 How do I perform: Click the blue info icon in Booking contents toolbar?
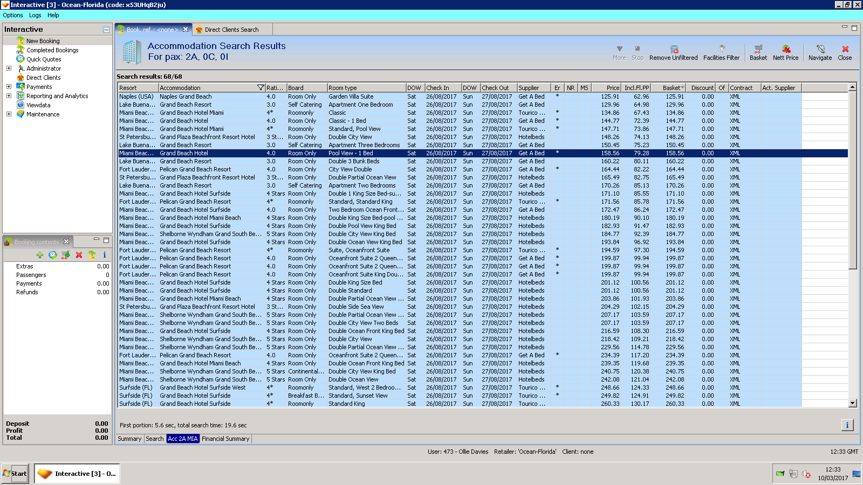pyautogui.click(x=105, y=255)
